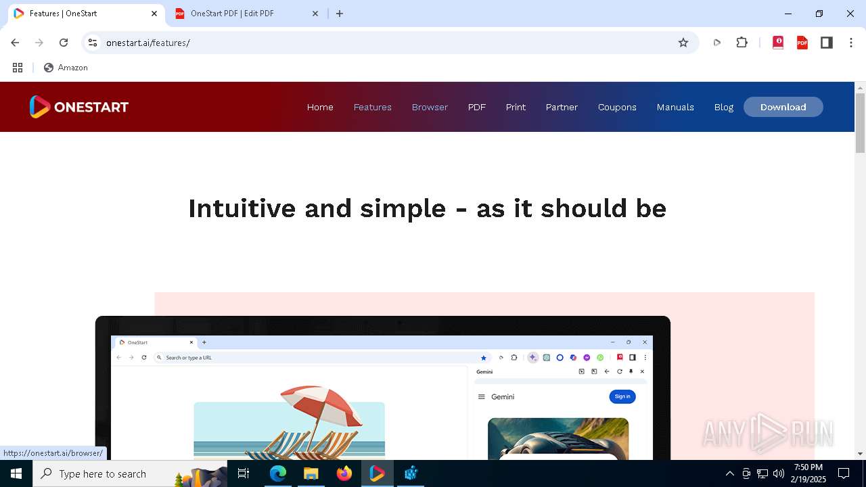The height and width of the screenshot is (487, 866).
Task: Open PDF in site navigation
Action: (477, 107)
